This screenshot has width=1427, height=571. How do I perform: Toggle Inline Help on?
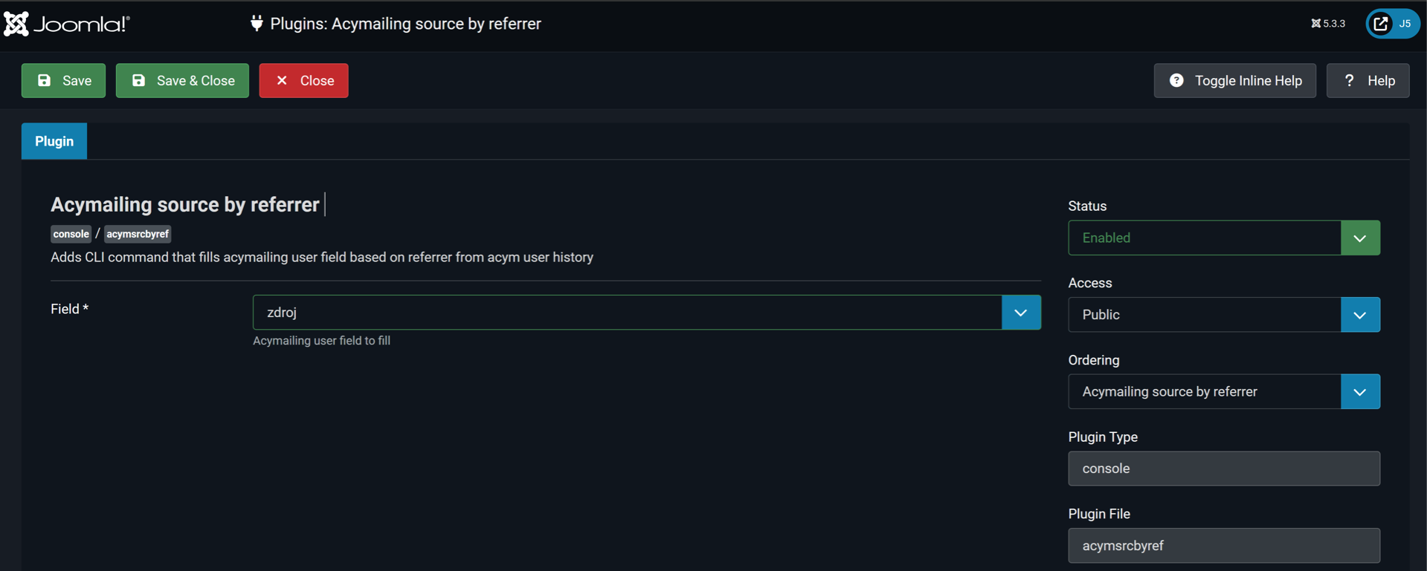(1234, 80)
